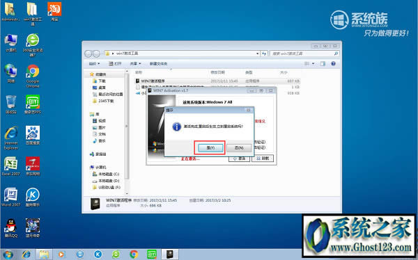The height and width of the screenshot is (260, 418).
Task: Click 新建文件夹 in the Explorer toolbar
Action: (x=158, y=63)
